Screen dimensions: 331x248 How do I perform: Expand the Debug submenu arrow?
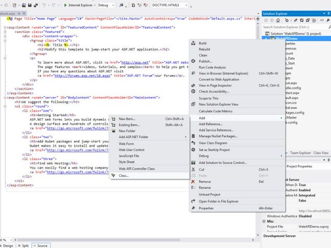click(281, 156)
